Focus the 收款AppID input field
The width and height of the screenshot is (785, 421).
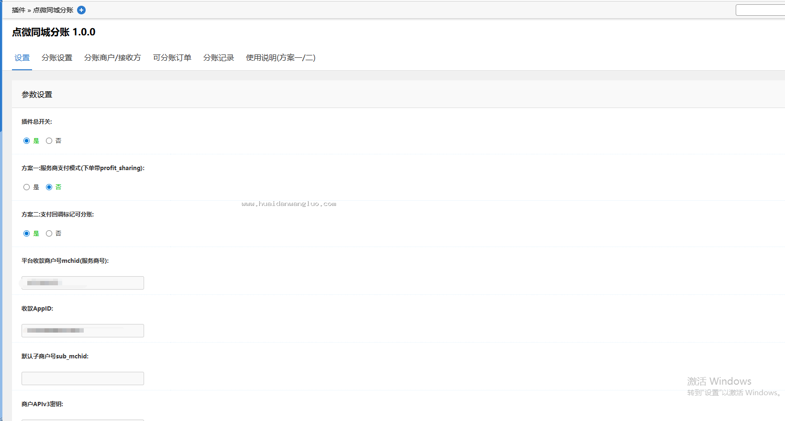83,331
